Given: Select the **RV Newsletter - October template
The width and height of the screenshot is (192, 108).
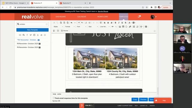Looking at the screenshot, I should pyautogui.click(x=27, y=40).
